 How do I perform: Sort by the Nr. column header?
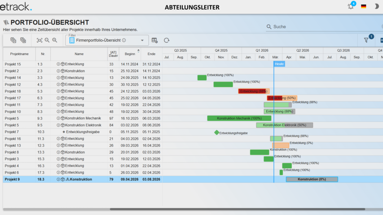tap(43, 54)
